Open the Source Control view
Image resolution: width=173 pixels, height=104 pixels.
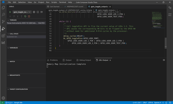3,22
